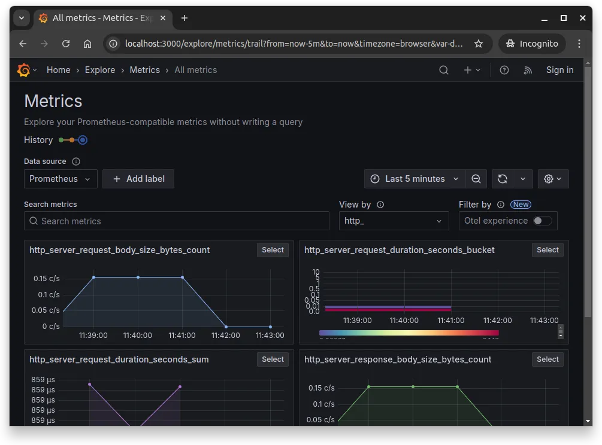Image resolution: width=602 pixels, height=445 pixels.
Task: Click the Sign in link
Action: [559, 70]
